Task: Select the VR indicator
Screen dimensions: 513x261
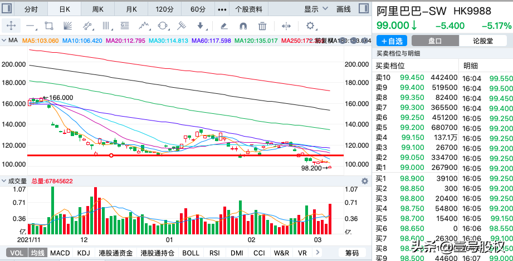Action: (x=302, y=253)
